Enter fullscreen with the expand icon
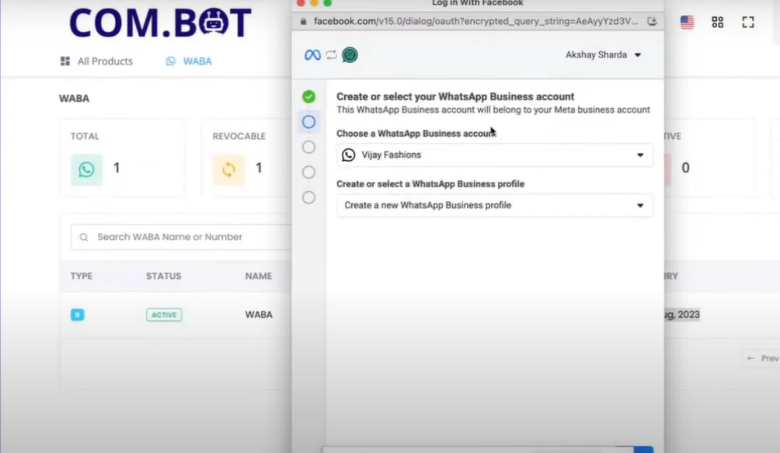 coord(748,23)
